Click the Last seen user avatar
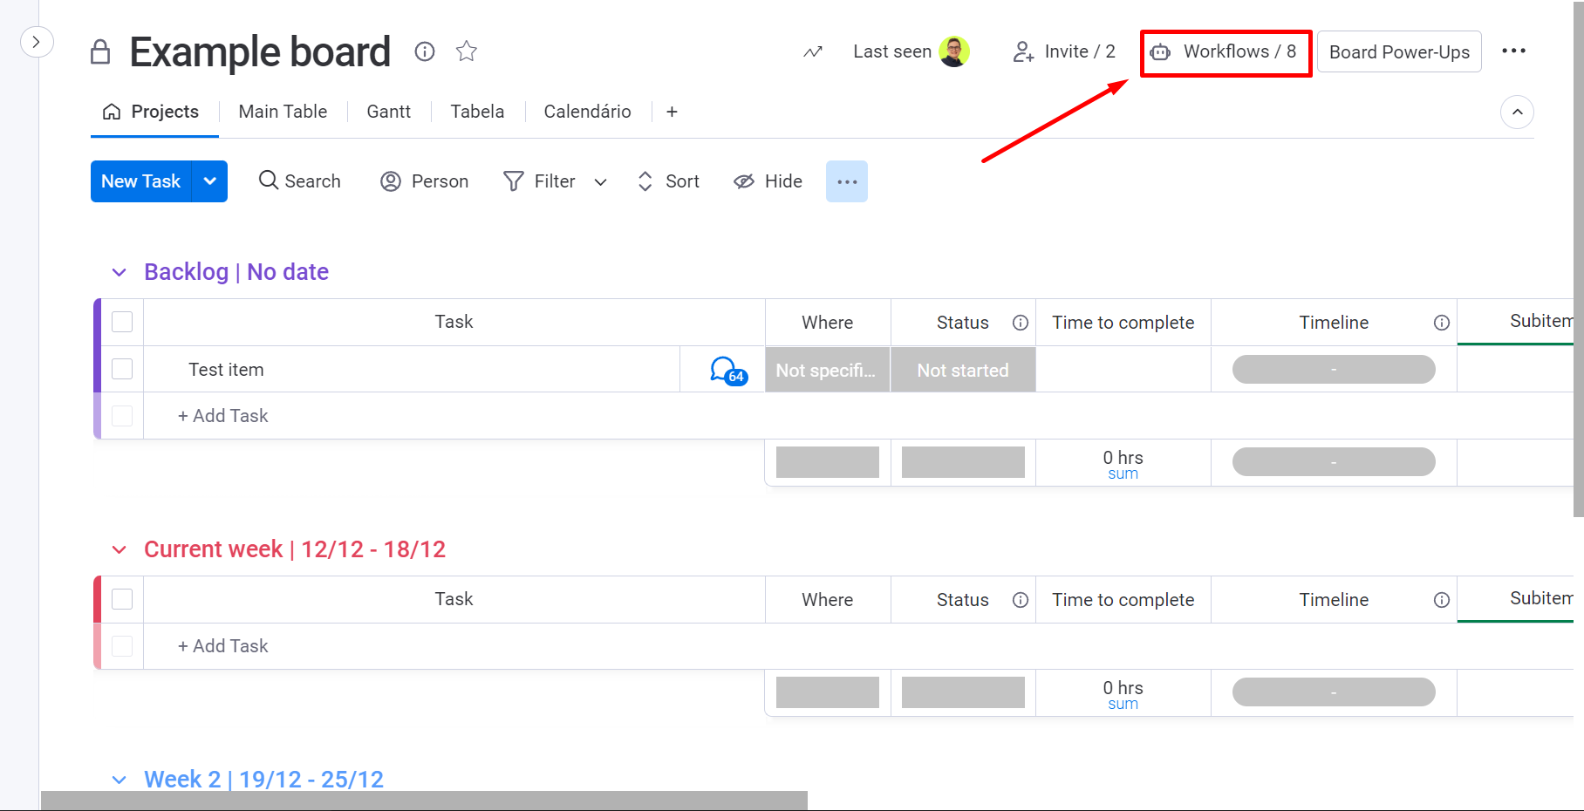This screenshot has height=811, width=1584. (x=954, y=51)
